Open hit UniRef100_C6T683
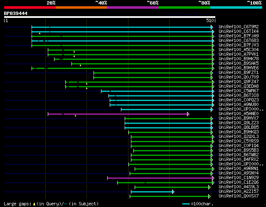Image resolution: width=266 pixels, height=207 pixels. (239, 41)
